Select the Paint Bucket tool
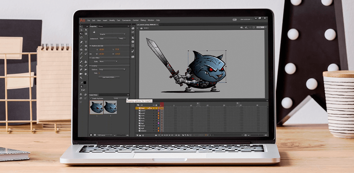This screenshot has width=354, height=173. 86,61
